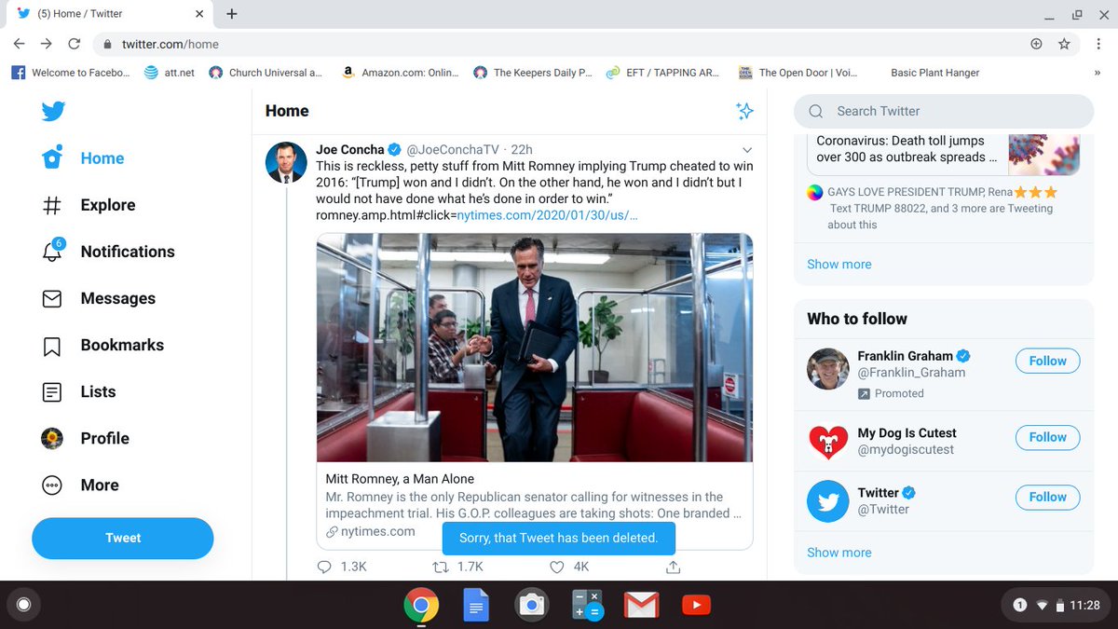Open the Mitt Romney article image
The image size is (1118, 629).
(535, 348)
